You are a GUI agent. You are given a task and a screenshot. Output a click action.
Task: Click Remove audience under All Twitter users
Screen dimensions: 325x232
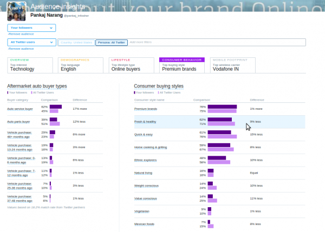click(x=21, y=49)
